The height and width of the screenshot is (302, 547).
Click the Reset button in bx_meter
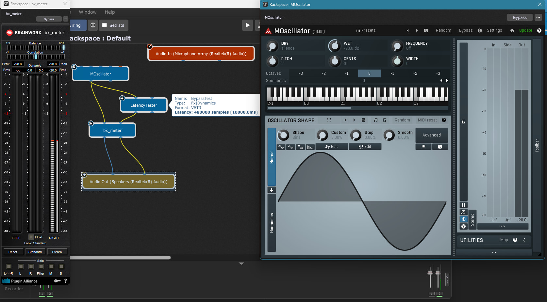coord(13,252)
